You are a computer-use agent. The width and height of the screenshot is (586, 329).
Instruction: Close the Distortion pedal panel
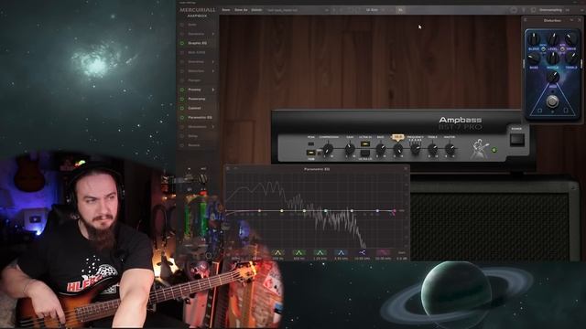click(580, 20)
